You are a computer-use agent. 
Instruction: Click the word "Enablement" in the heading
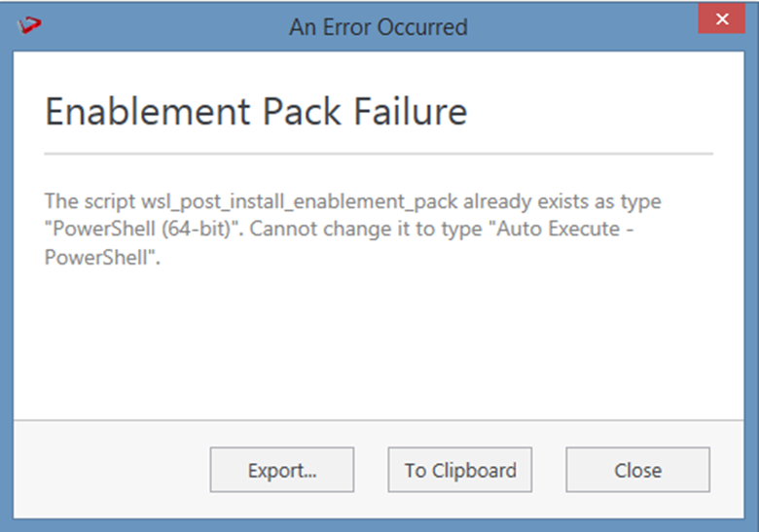pos(146,113)
